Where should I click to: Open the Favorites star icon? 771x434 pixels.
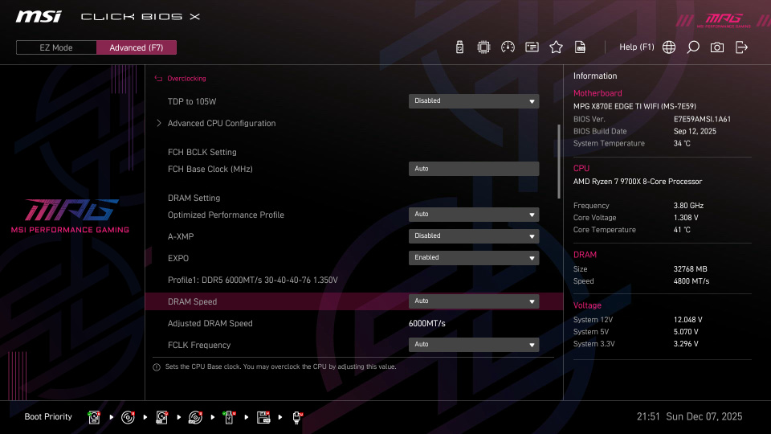(x=556, y=47)
